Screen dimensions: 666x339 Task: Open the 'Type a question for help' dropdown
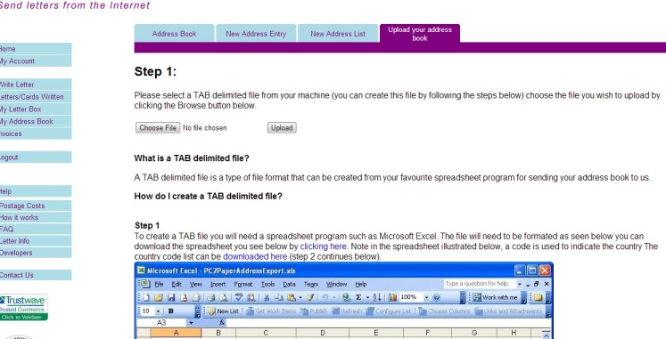point(520,284)
